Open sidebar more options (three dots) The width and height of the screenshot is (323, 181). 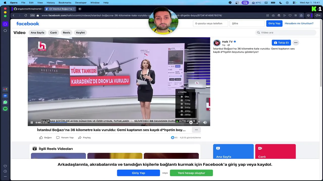tap(5, 176)
